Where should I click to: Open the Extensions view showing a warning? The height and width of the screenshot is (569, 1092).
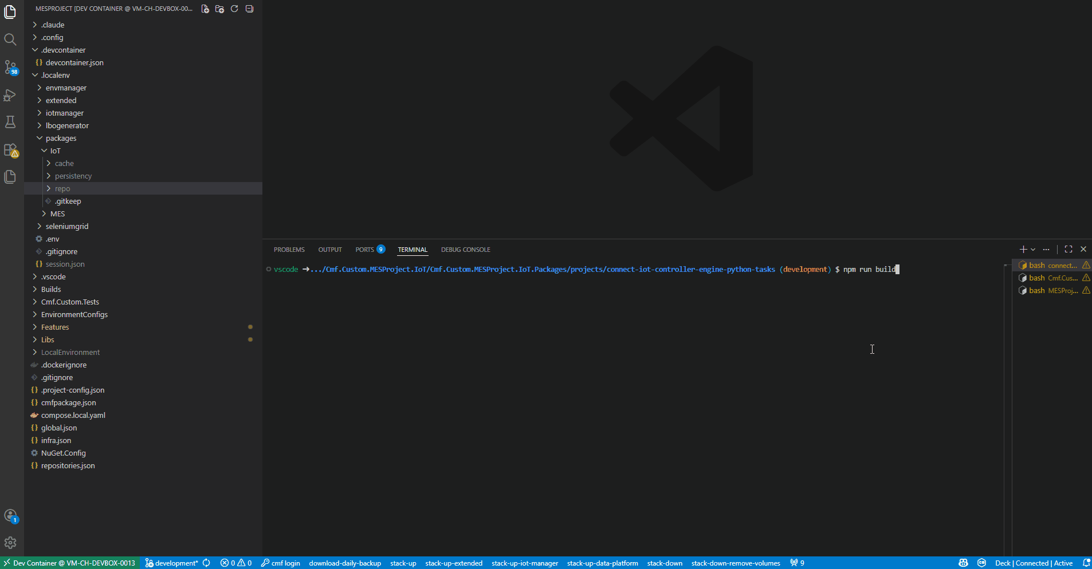(11, 149)
